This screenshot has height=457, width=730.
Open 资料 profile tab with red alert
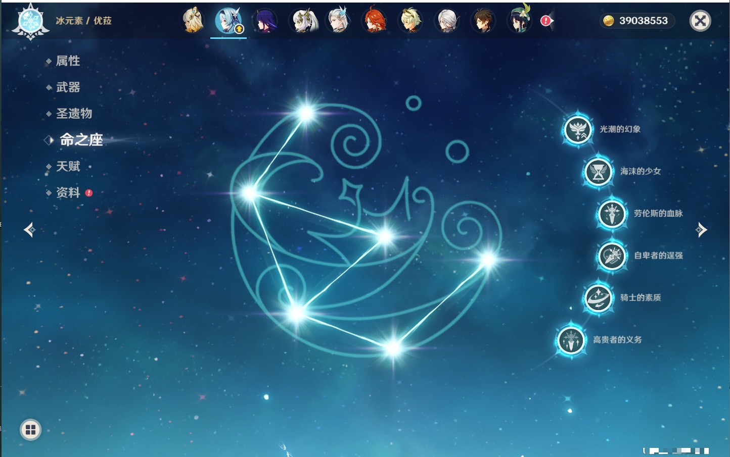point(68,193)
